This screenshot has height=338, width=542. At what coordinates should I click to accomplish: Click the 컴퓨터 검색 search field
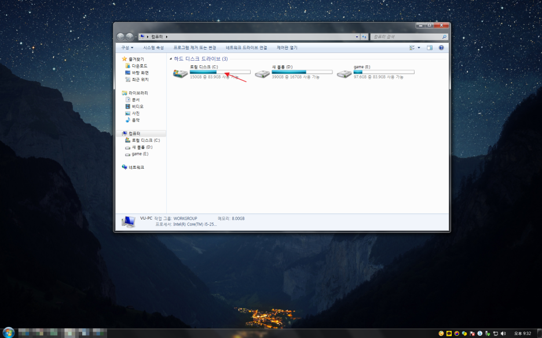pos(405,36)
